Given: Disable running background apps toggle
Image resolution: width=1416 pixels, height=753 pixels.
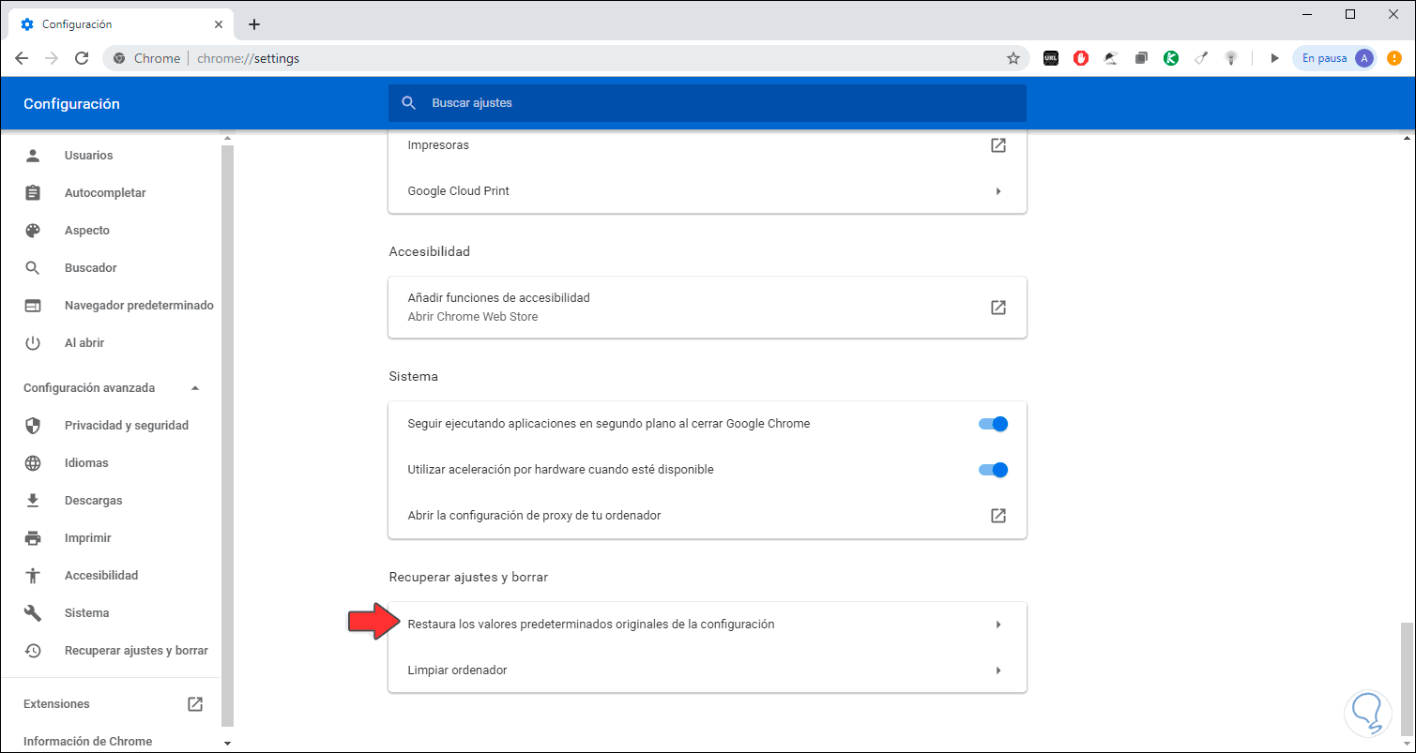Looking at the screenshot, I should click(993, 424).
